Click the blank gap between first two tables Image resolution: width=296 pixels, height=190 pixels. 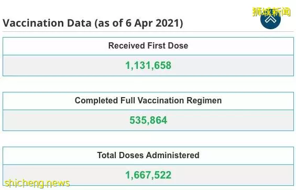tap(148, 84)
